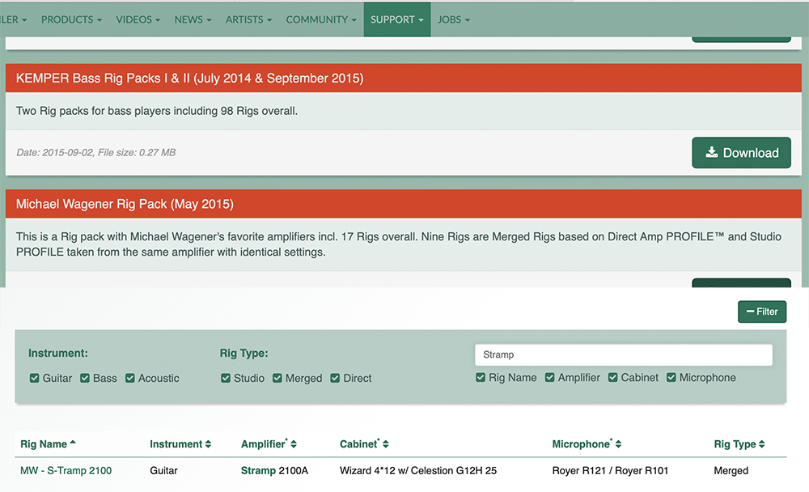Uncheck the Direct rig type checkbox
Screen dimensions: 809x492
point(336,379)
